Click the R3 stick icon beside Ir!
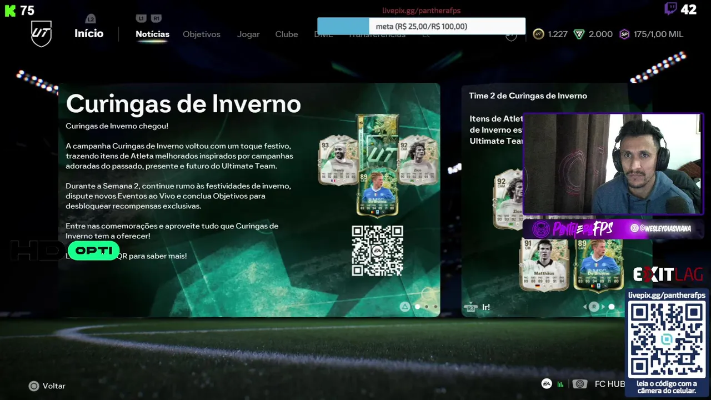711x400 pixels. coord(470,307)
